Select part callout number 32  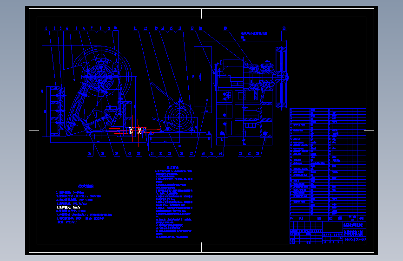[x=139, y=154]
